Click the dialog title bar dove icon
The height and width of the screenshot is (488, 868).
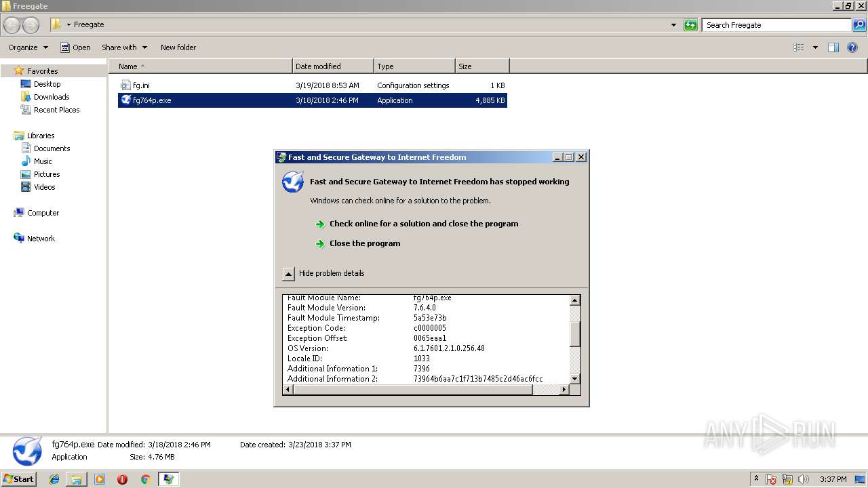pos(281,157)
